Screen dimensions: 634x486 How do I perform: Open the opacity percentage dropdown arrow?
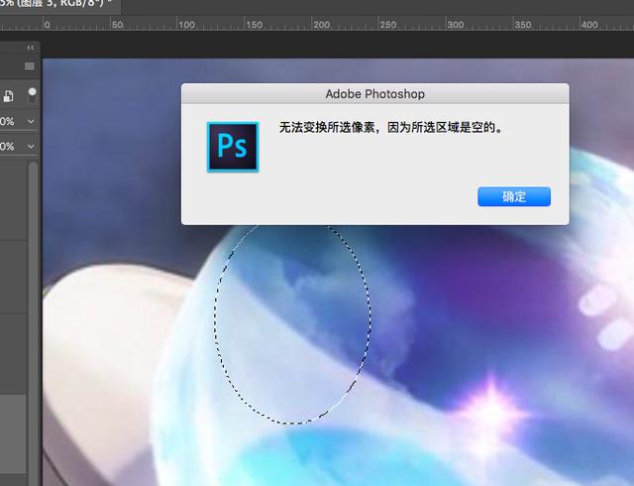point(31,121)
